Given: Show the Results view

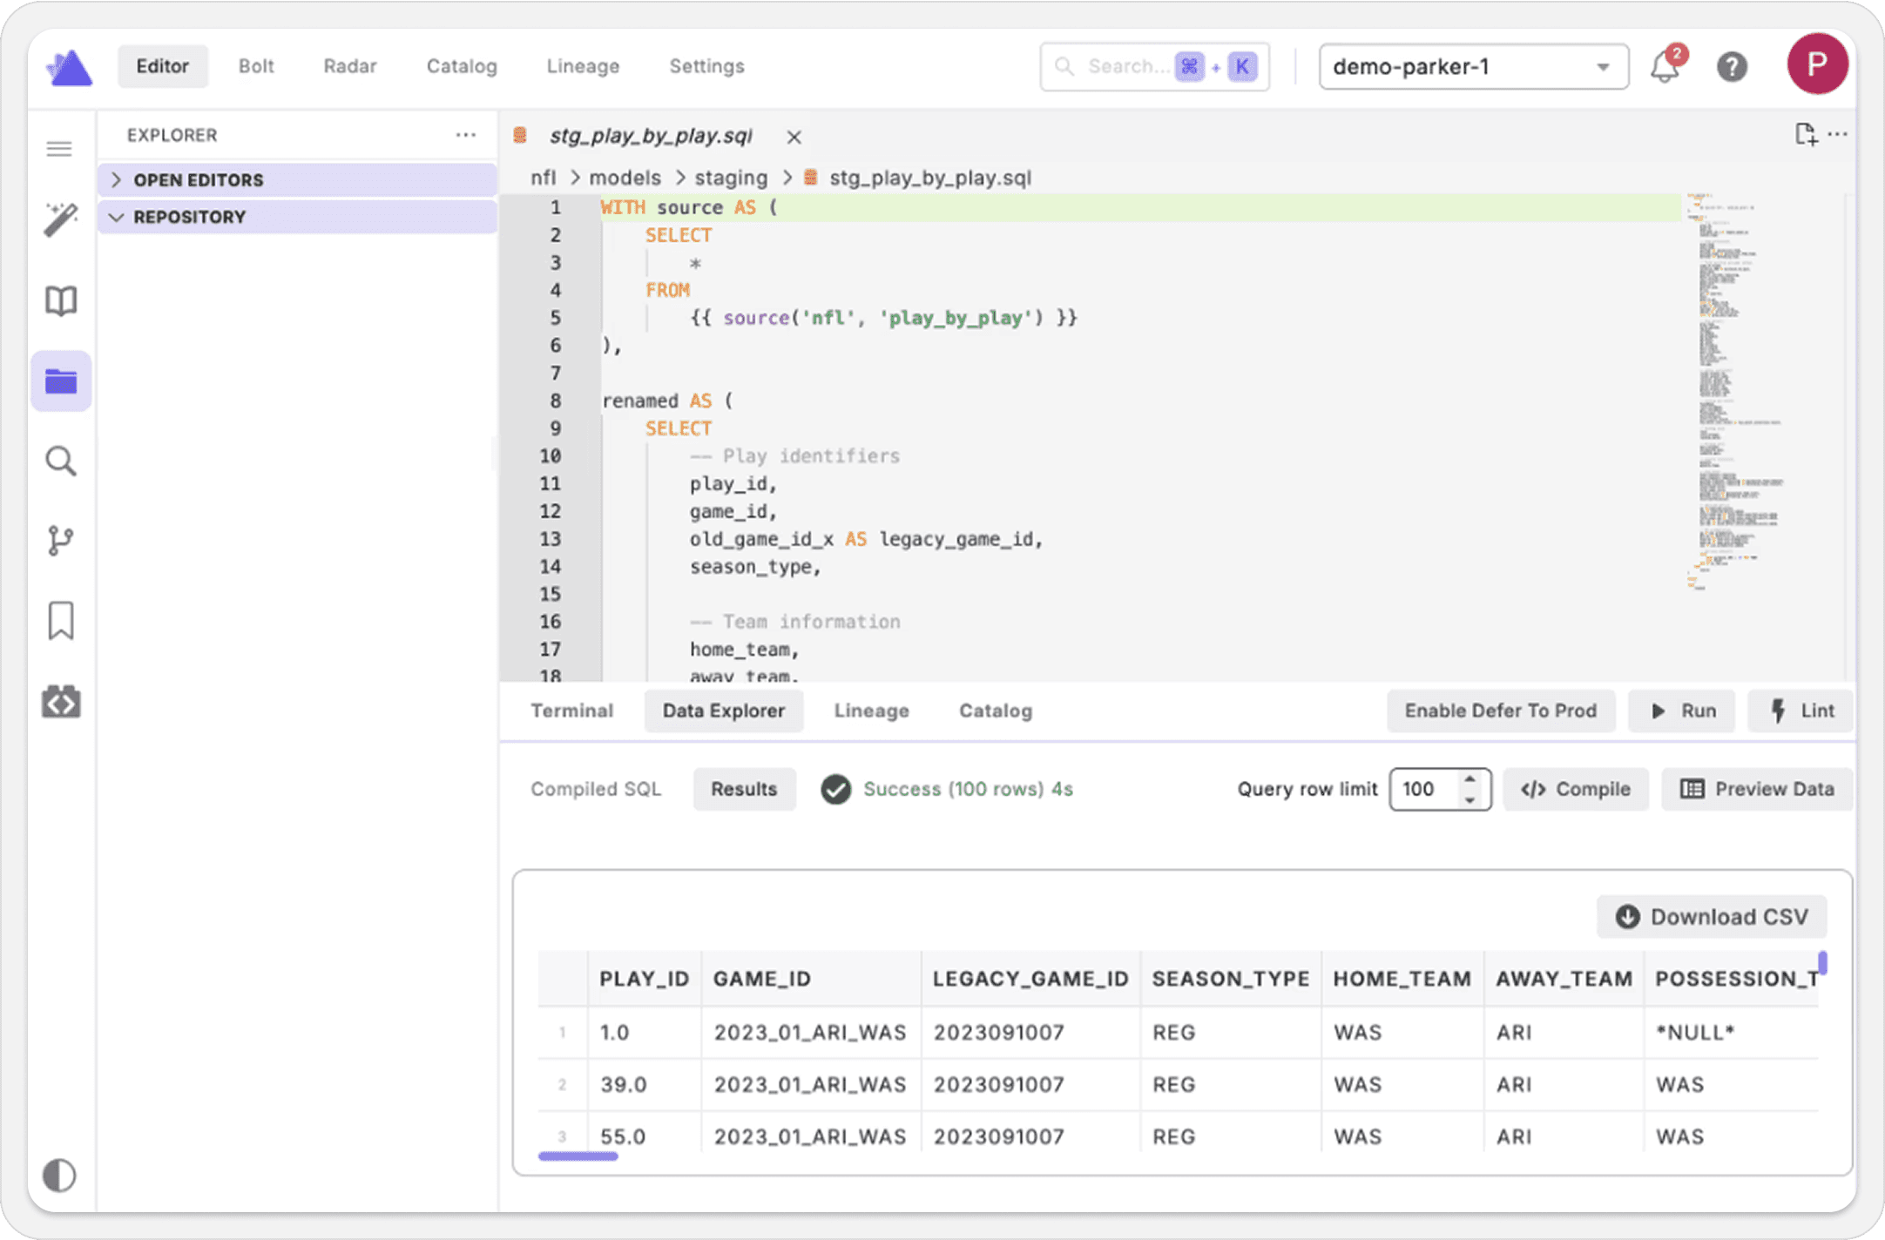Looking at the screenshot, I should tap(744, 789).
